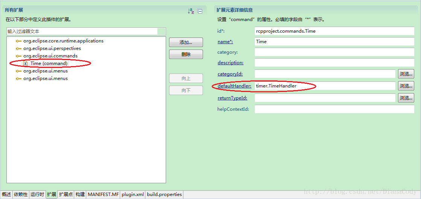Click the category label
The height and width of the screenshot is (199, 421).
point(227,52)
